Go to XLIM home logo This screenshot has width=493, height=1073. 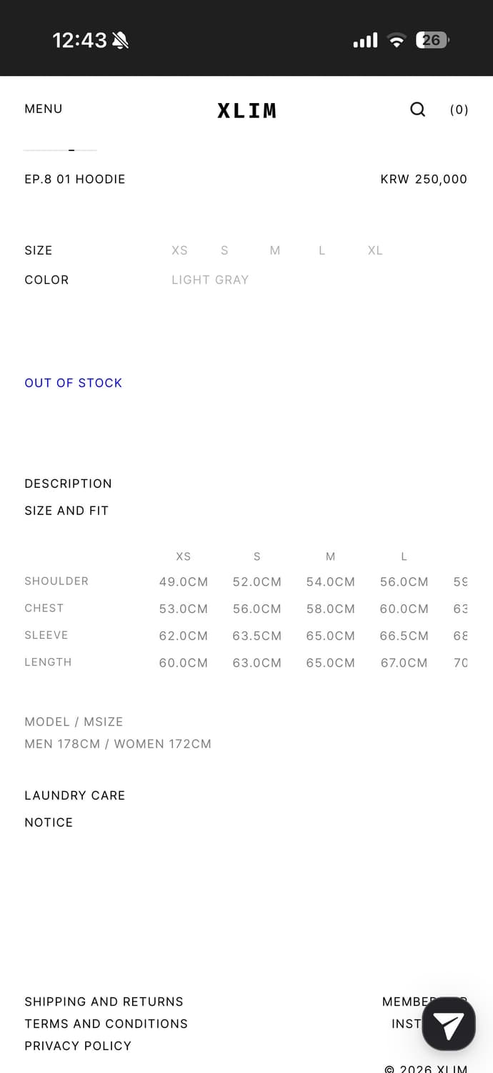pyautogui.click(x=246, y=110)
